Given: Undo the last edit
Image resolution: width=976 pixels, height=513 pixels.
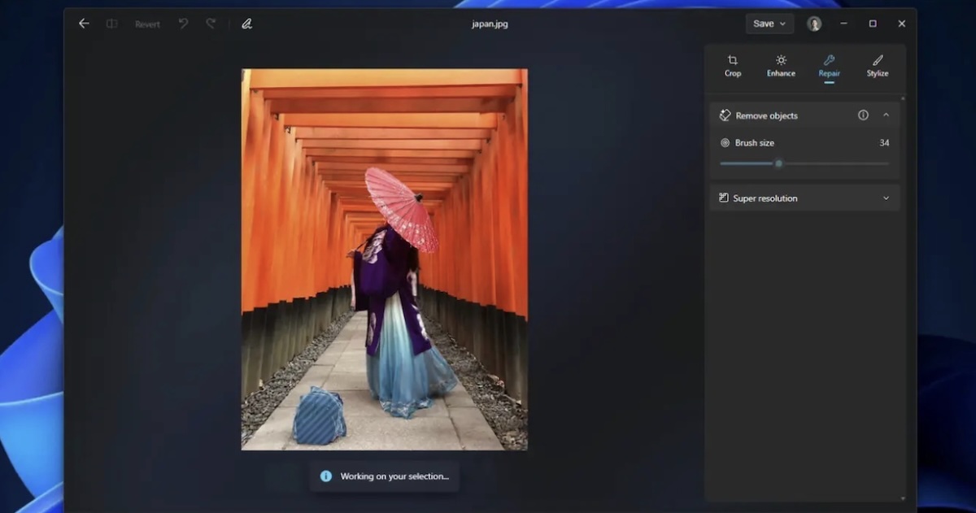Looking at the screenshot, I should pyautogui.click(x=183, y=24).
